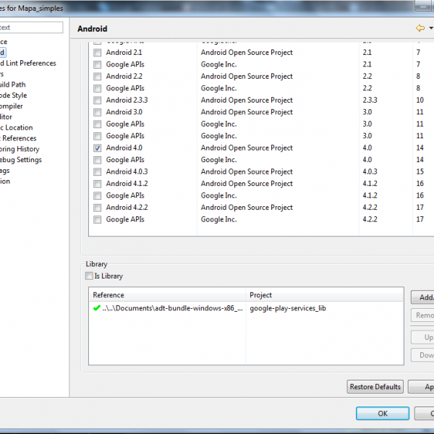
Task: Click API level 15 in Android 4.0.3 row
Action: pyautogui.click(x=420, y=172)
